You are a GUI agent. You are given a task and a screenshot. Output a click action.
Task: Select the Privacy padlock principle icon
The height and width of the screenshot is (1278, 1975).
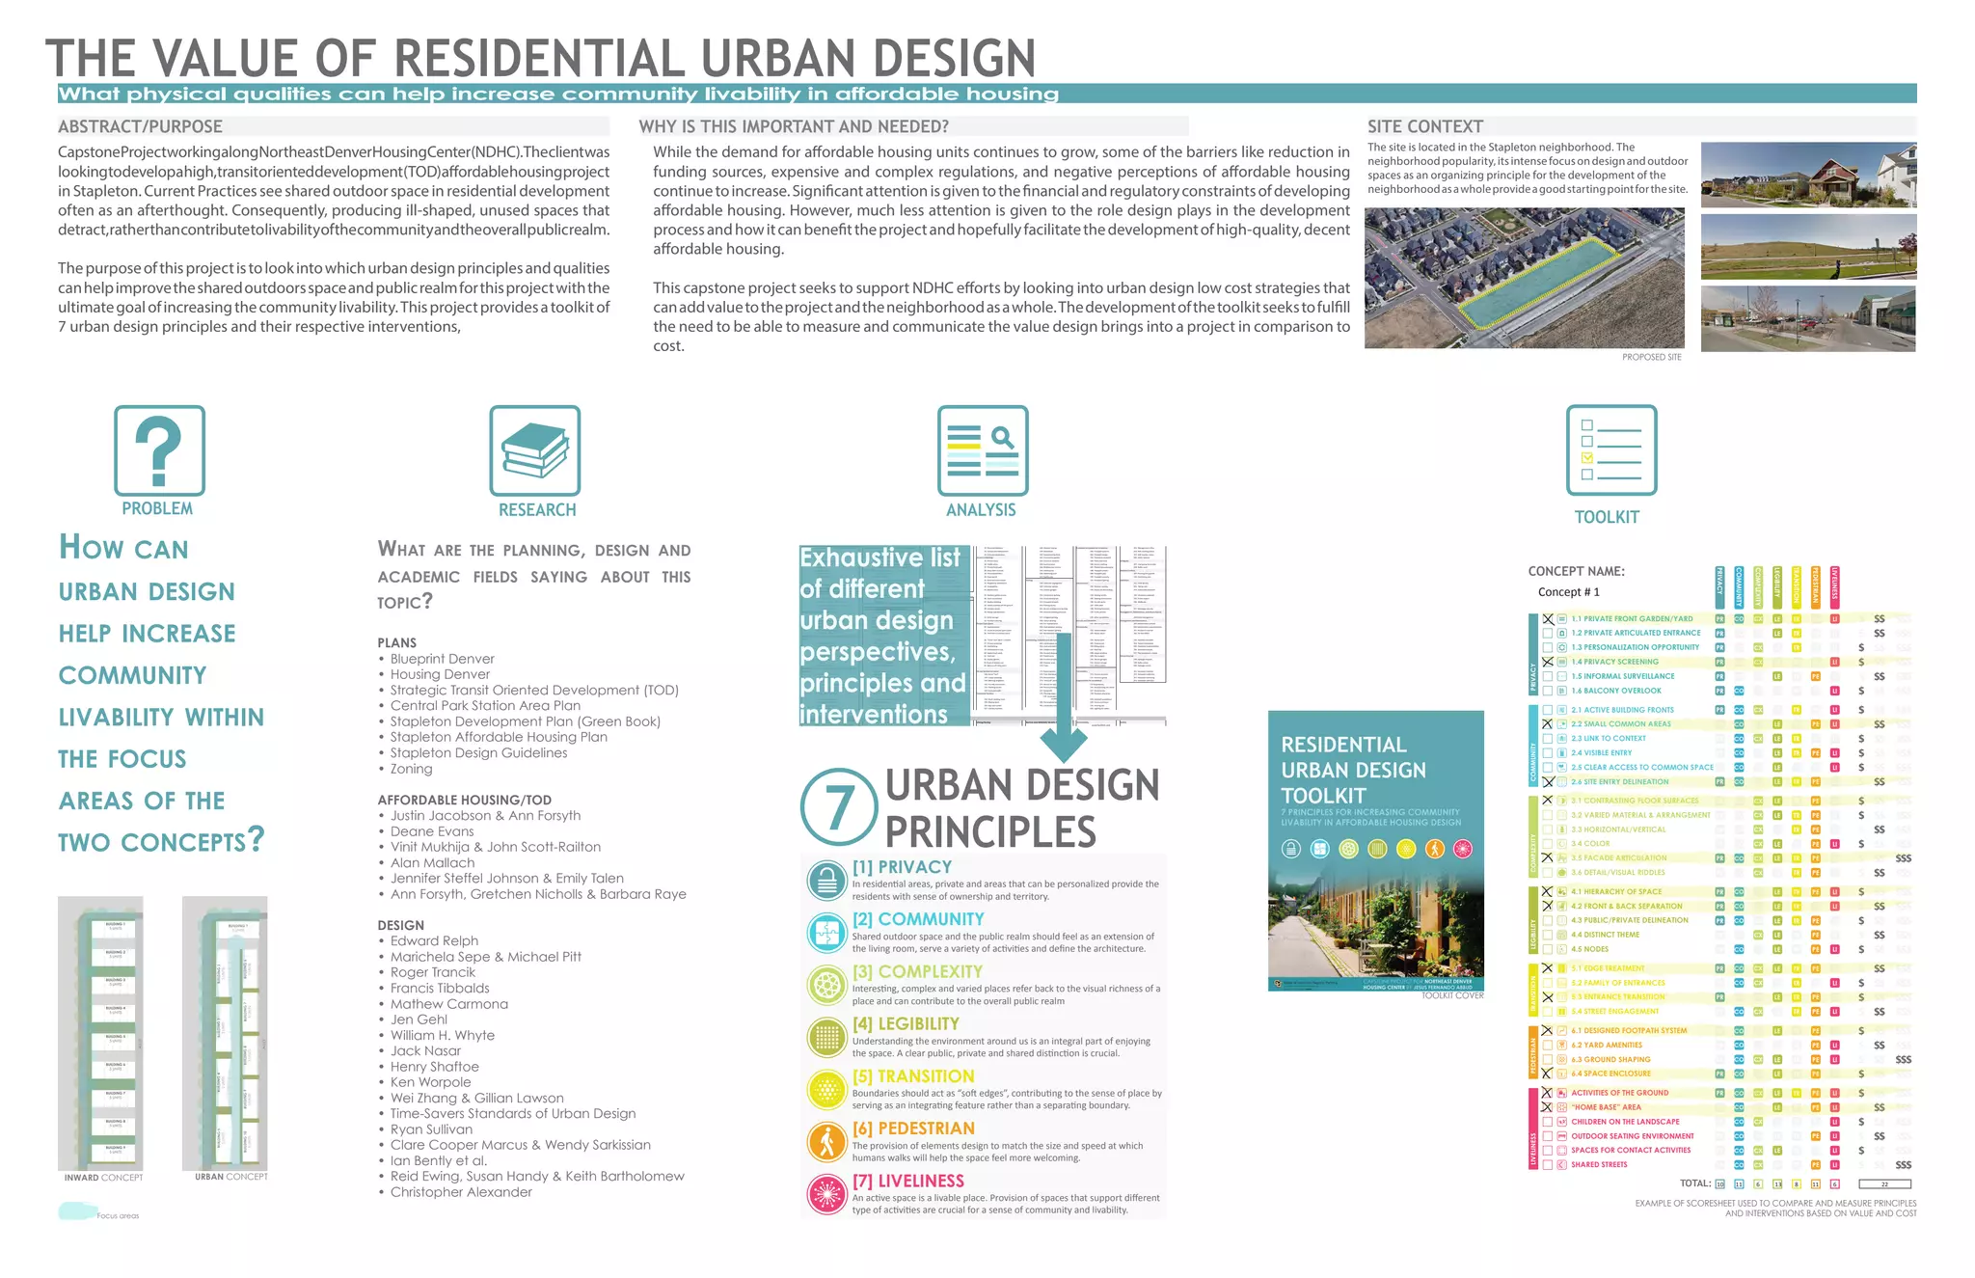tap(826, 881)
